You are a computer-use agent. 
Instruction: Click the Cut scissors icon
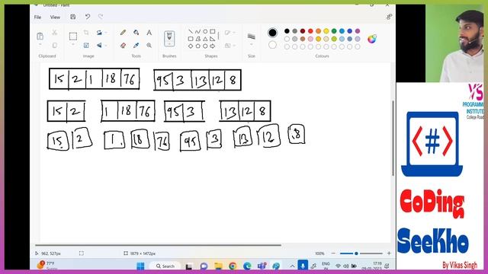pos(54,32)
